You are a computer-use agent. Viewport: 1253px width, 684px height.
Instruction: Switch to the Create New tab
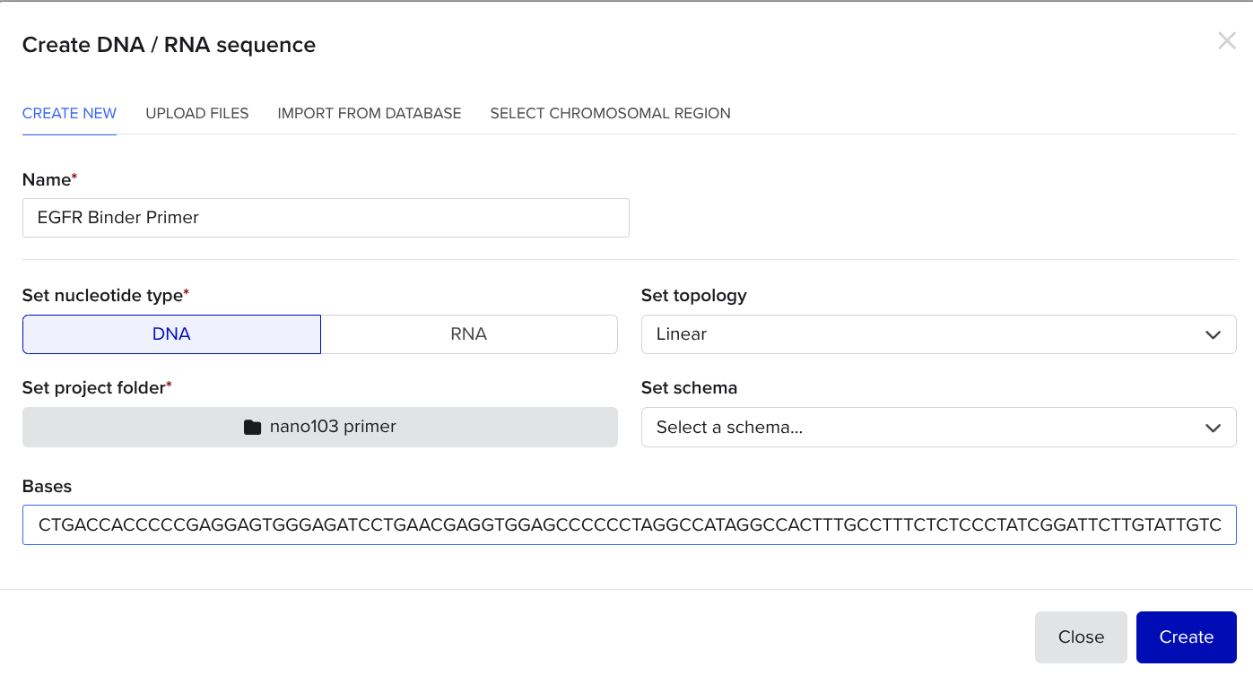(x=69, y=113)
